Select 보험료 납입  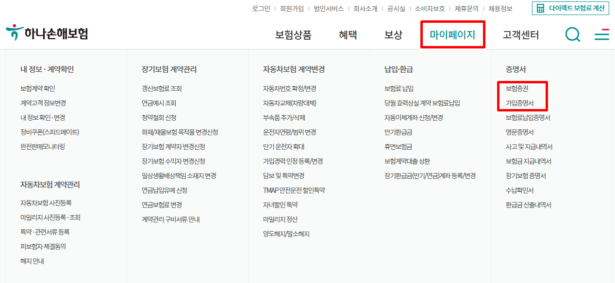tap(399, 89)
